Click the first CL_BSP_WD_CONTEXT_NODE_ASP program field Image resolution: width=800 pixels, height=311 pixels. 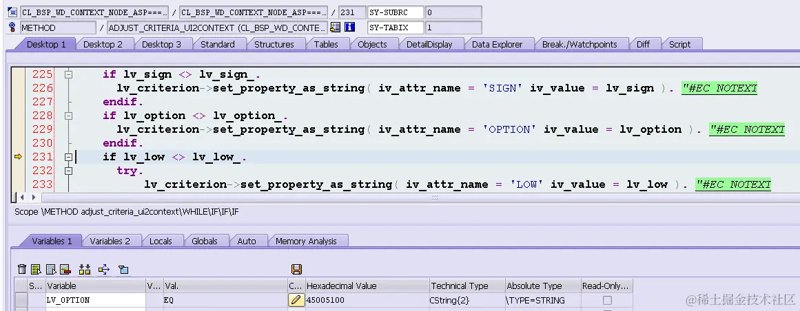[95, 12]
